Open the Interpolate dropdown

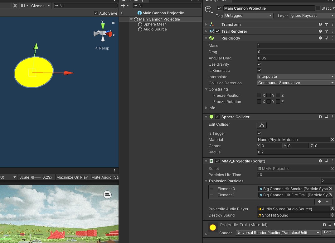[296, 77]
